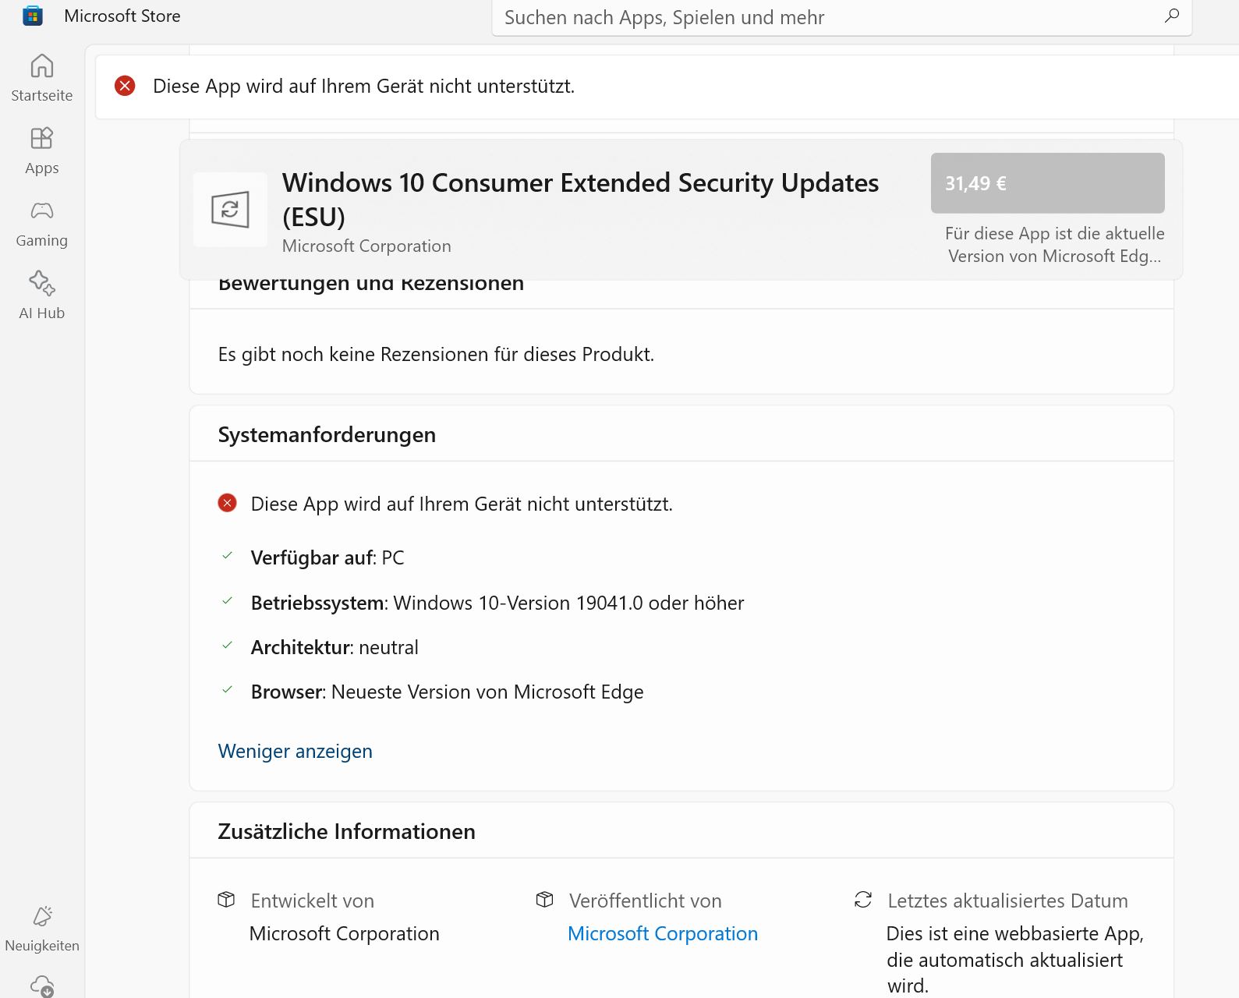Image resolution: width=1239 pixels, height=998 pixels.
Task: Click the red error icon in banner
Action: tap(125, 86)
